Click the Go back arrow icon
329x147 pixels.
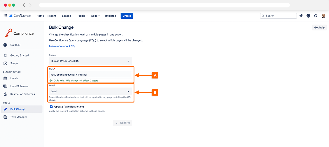(5, 45)
